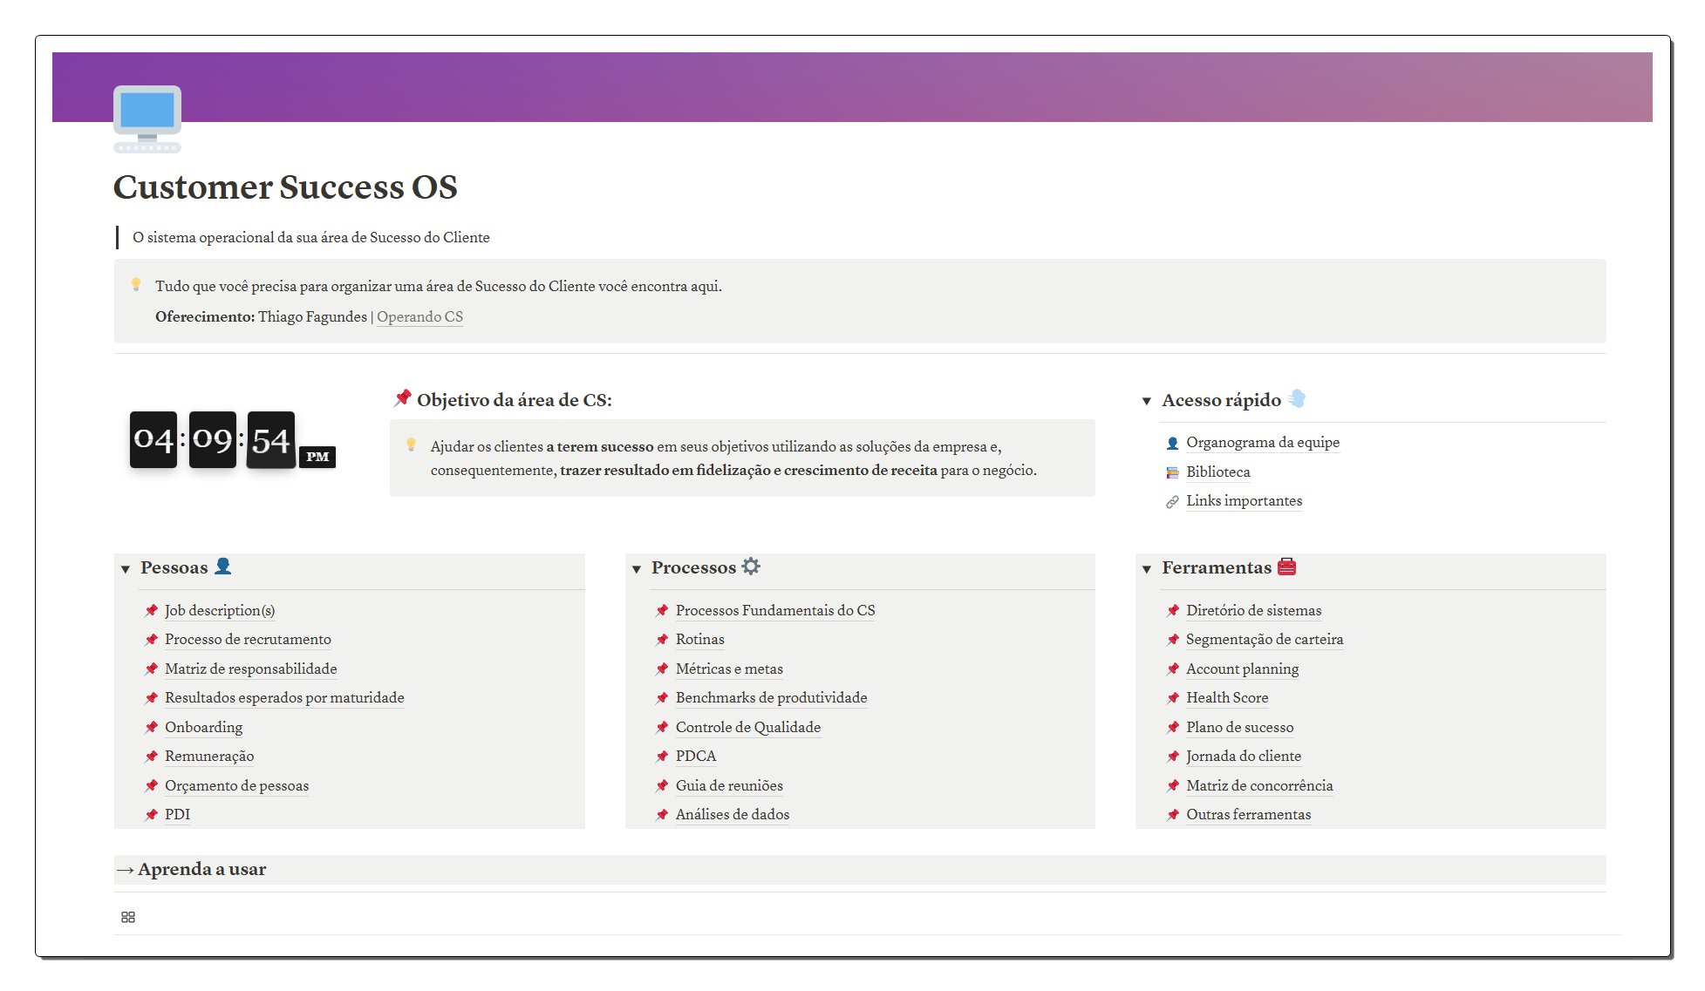
Task: Click the purple gradient cover image
Action: click(x=852, y=87)
